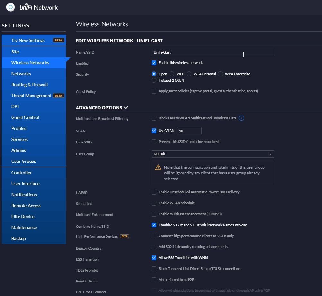Open Profiles settings
The height and width of the screenshot is (296, 322).
pyautogui.click(x=34, y=128)
